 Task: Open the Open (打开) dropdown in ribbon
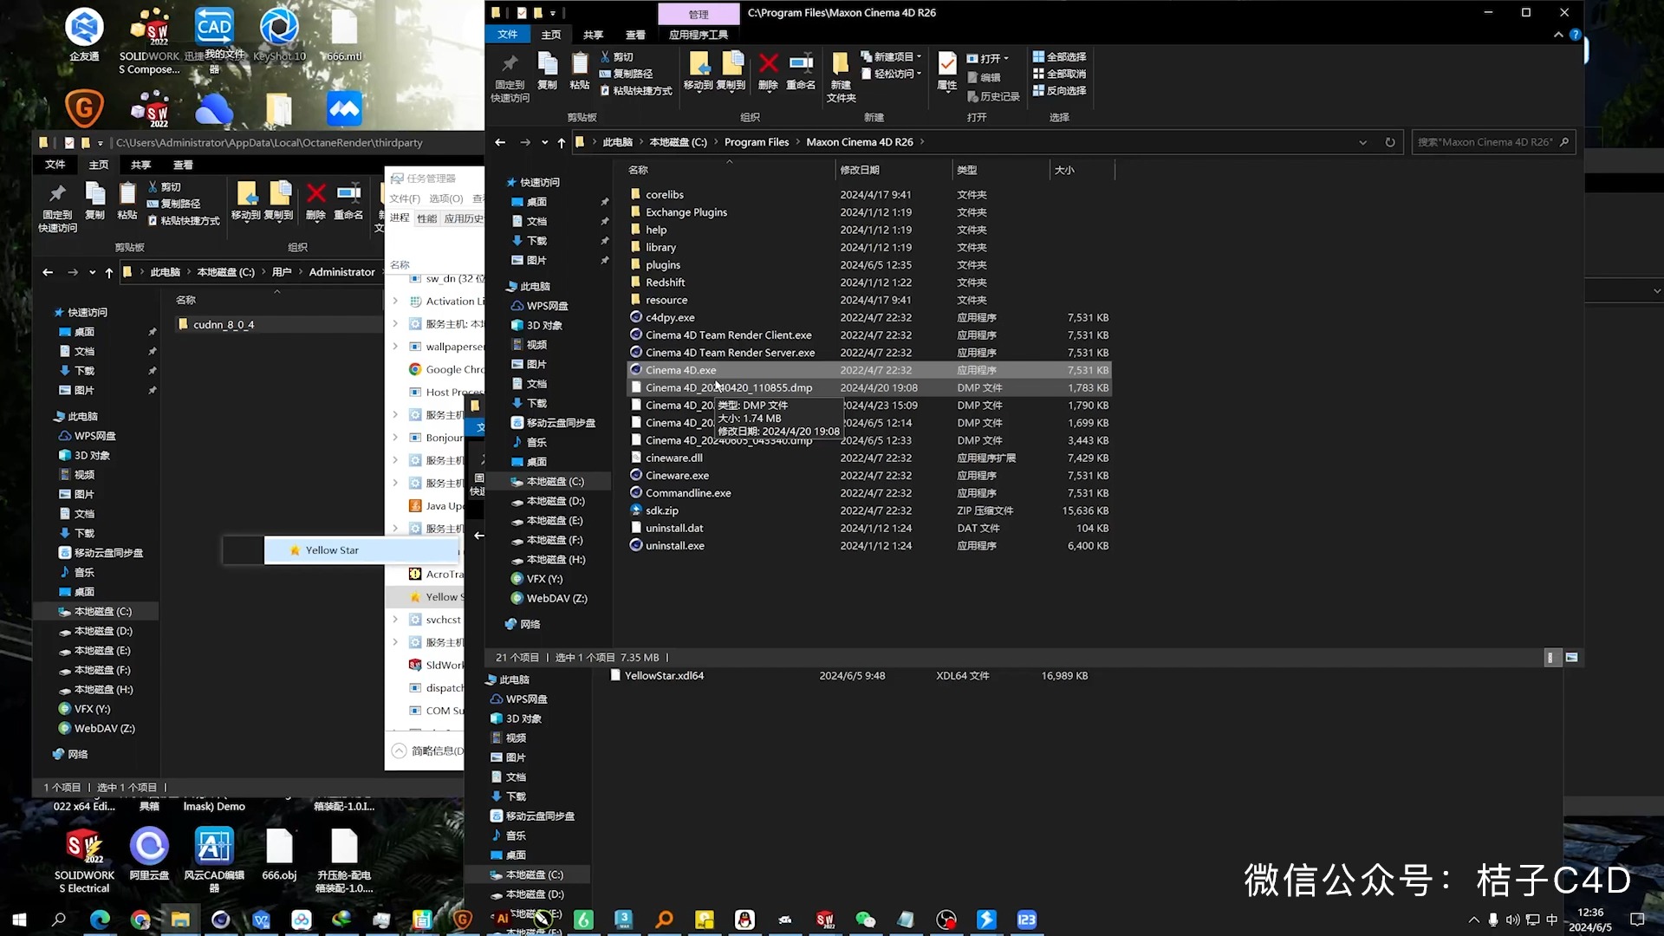[988, 58]
